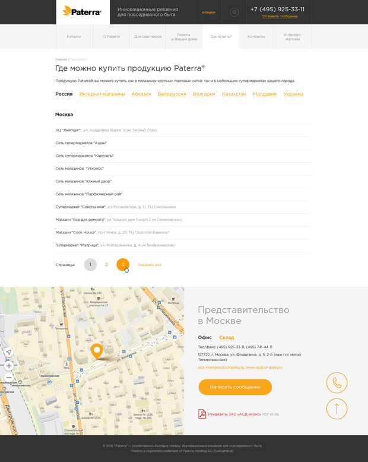Zoom out the map with minus
This screenshot has width=368, height=462.
click(9, 378)
